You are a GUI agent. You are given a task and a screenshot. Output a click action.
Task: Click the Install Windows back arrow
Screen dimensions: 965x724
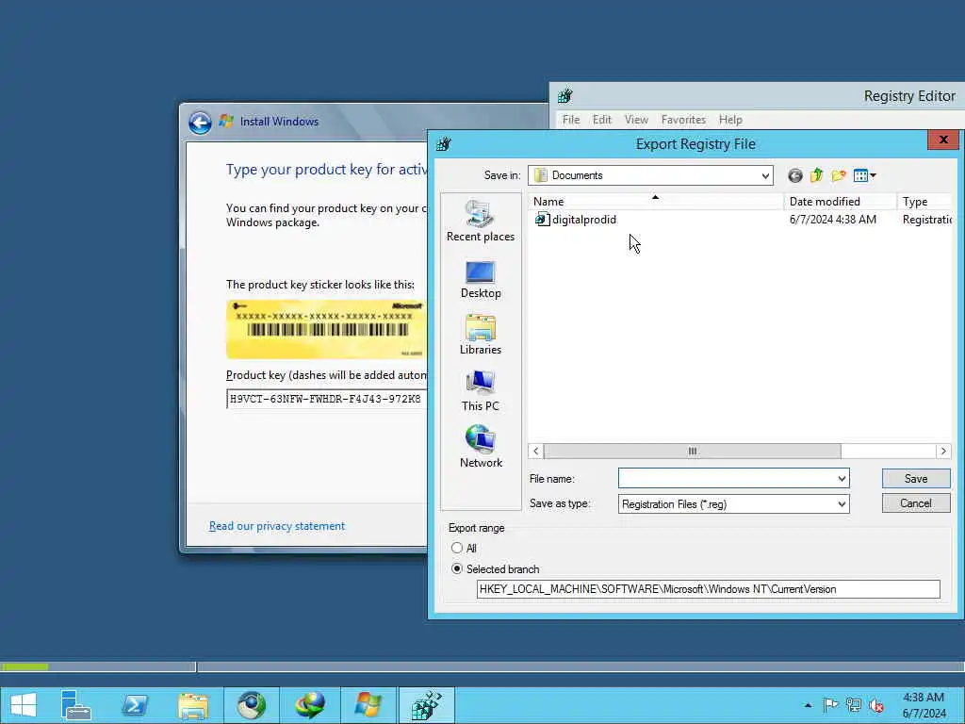(200, 123)
